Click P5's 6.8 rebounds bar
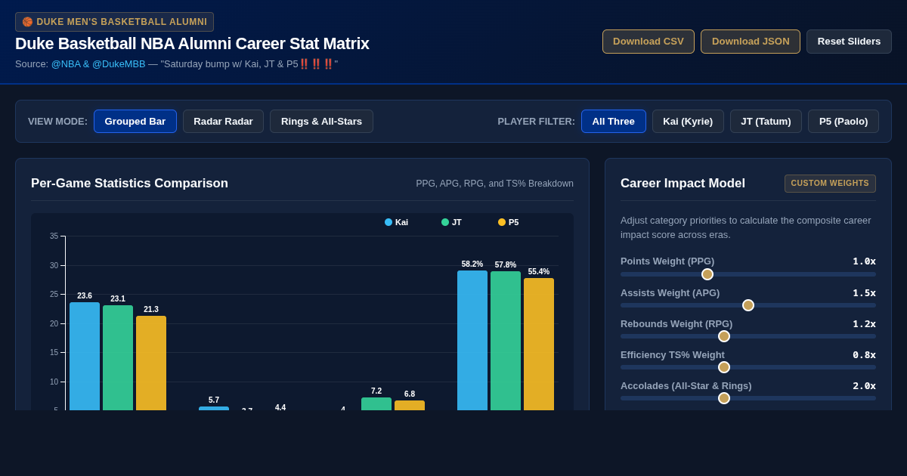This screenshot has width=907, height=476. [410, 406]
